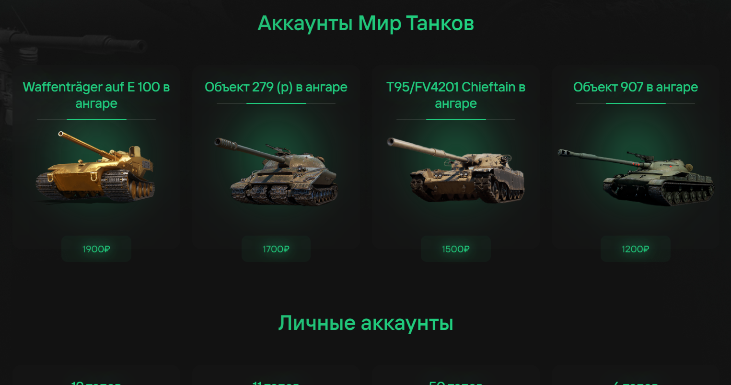This screenshot has height=385, width=731.
Task: Click the 1900₽ price button
Action: click(96, 249)
